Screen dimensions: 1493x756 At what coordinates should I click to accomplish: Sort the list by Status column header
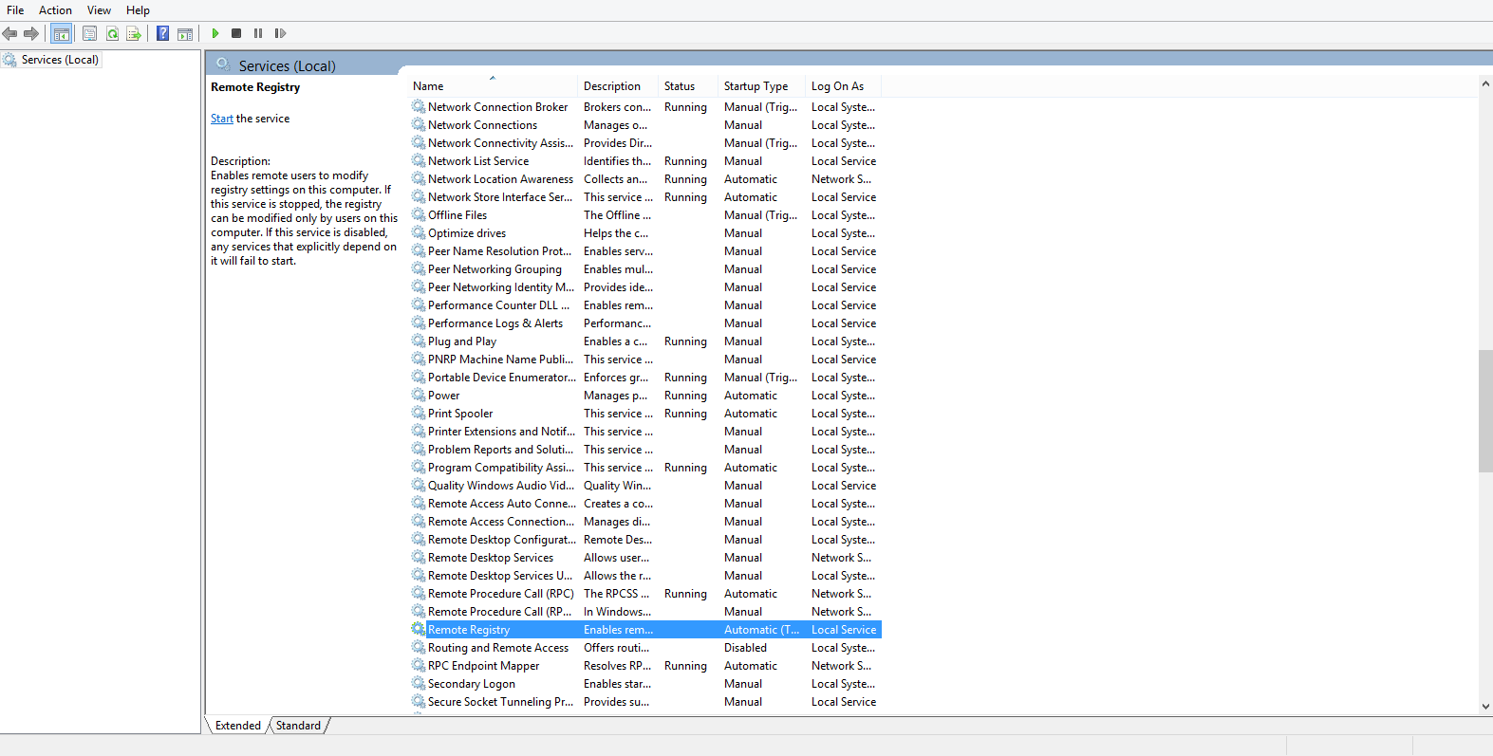click(679, 86)
